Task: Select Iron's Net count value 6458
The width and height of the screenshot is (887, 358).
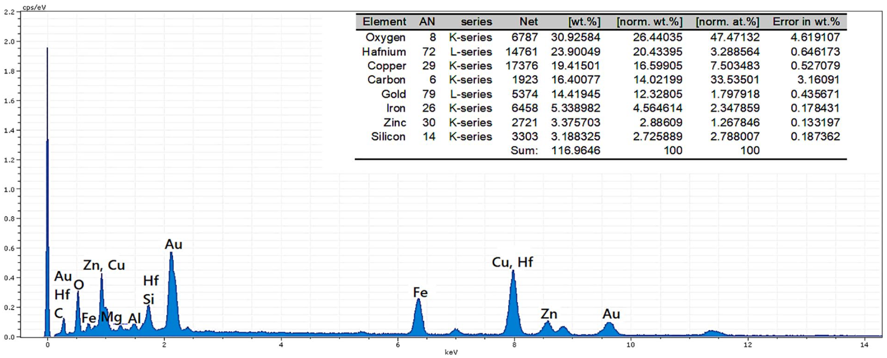Action: (x=525, y=108)
